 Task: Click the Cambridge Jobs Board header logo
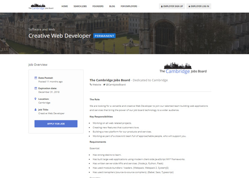41,7
